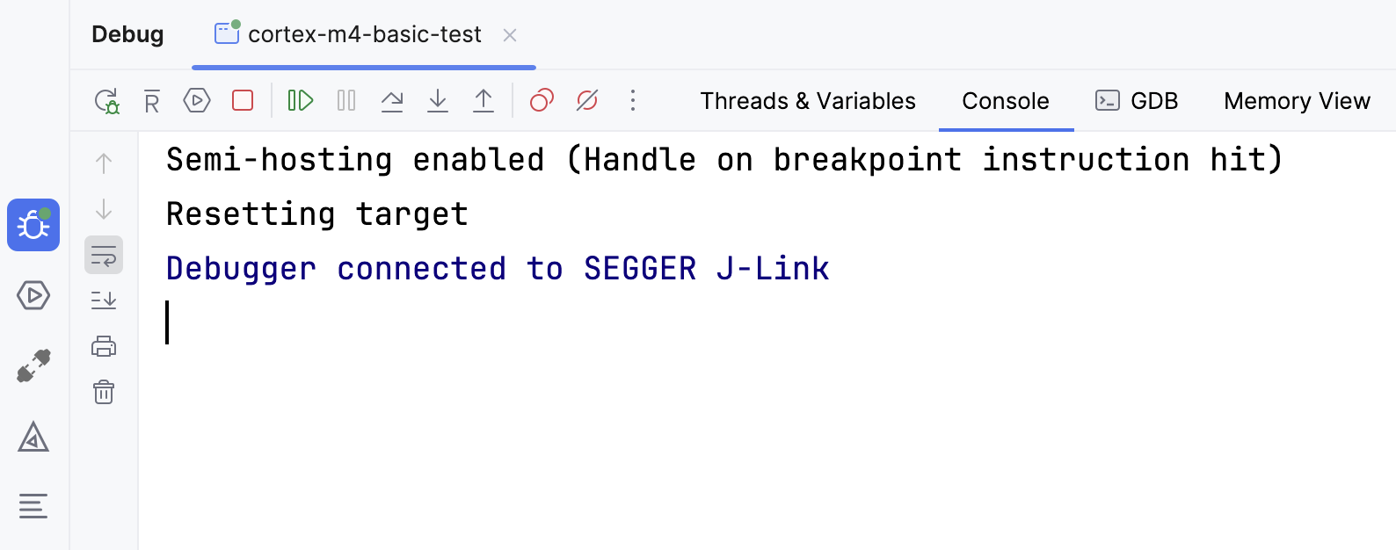1396x550 pixels.
Task: Open the Problems tool window
Action: point(33,438)
